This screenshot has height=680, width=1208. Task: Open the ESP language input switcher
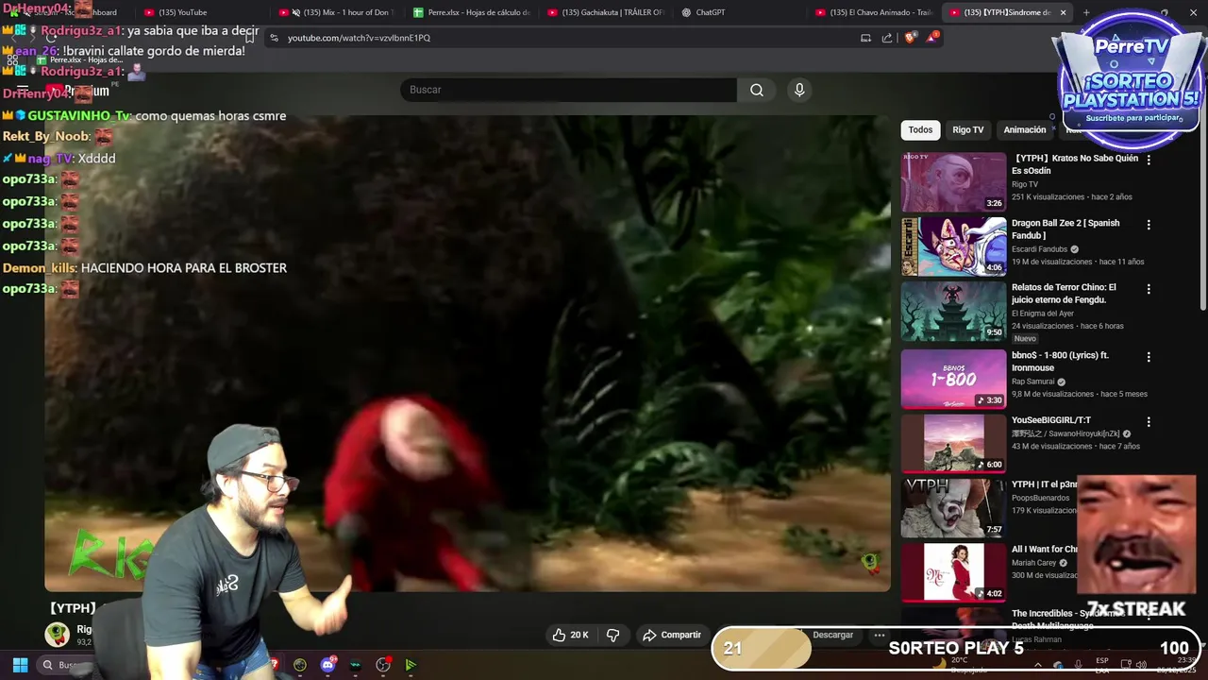(1102, 665)
